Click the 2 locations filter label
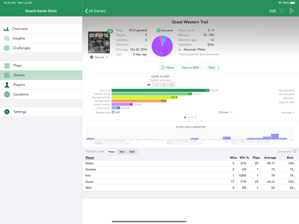Viewport: 299px width, 224px height. (x=285, y=152)
